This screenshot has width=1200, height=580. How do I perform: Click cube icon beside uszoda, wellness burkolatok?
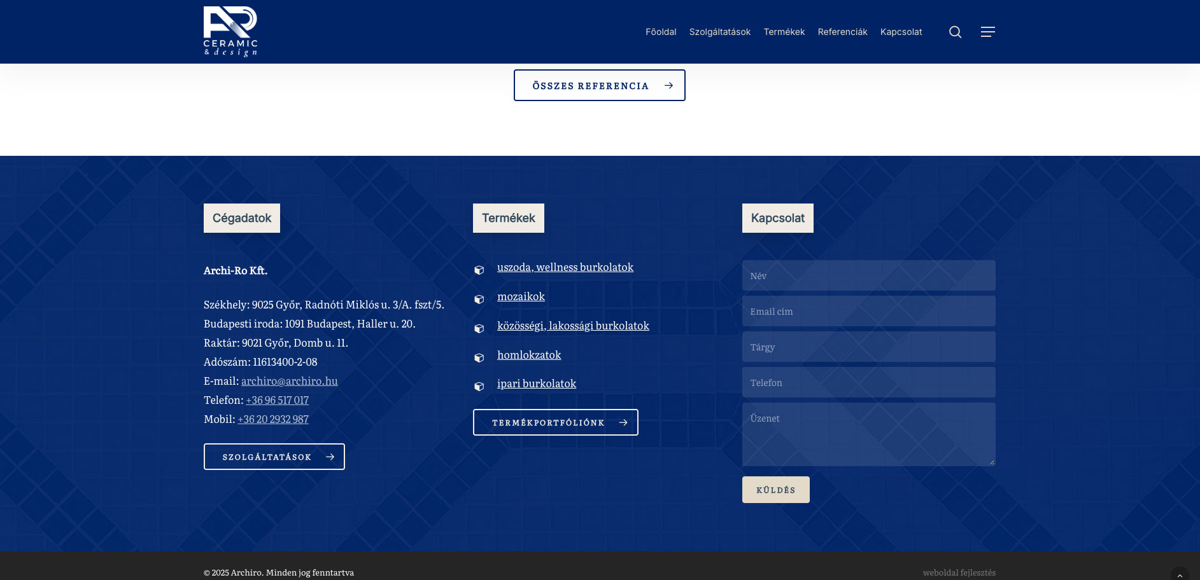pyautogui.click(x=479, y=270)
